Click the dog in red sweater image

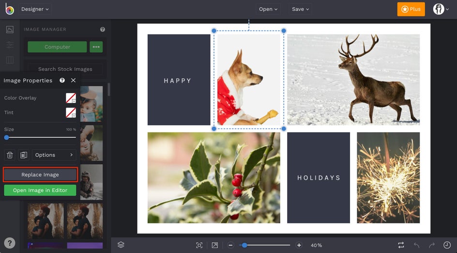point(249,79)
